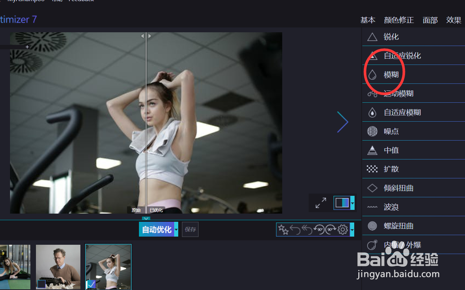This screenshot has height=290, width=465.
Task: Expand the 自动优化 dropdown arrow
Action: click(x=176, y=229)
